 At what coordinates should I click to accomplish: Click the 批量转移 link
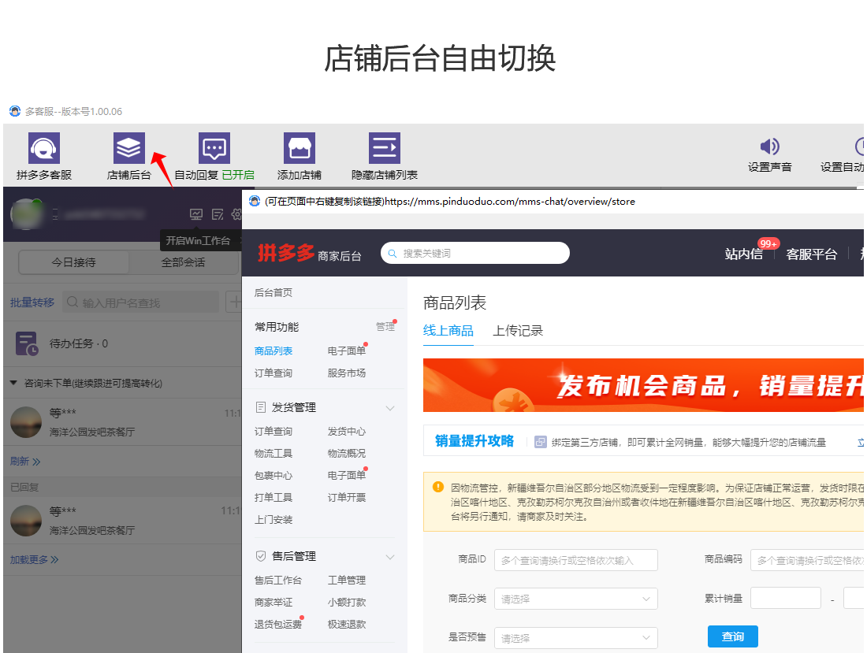coord(32,302)
